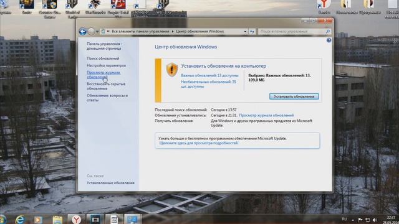Click the yellow warning shield icon

tap(172, 69)
